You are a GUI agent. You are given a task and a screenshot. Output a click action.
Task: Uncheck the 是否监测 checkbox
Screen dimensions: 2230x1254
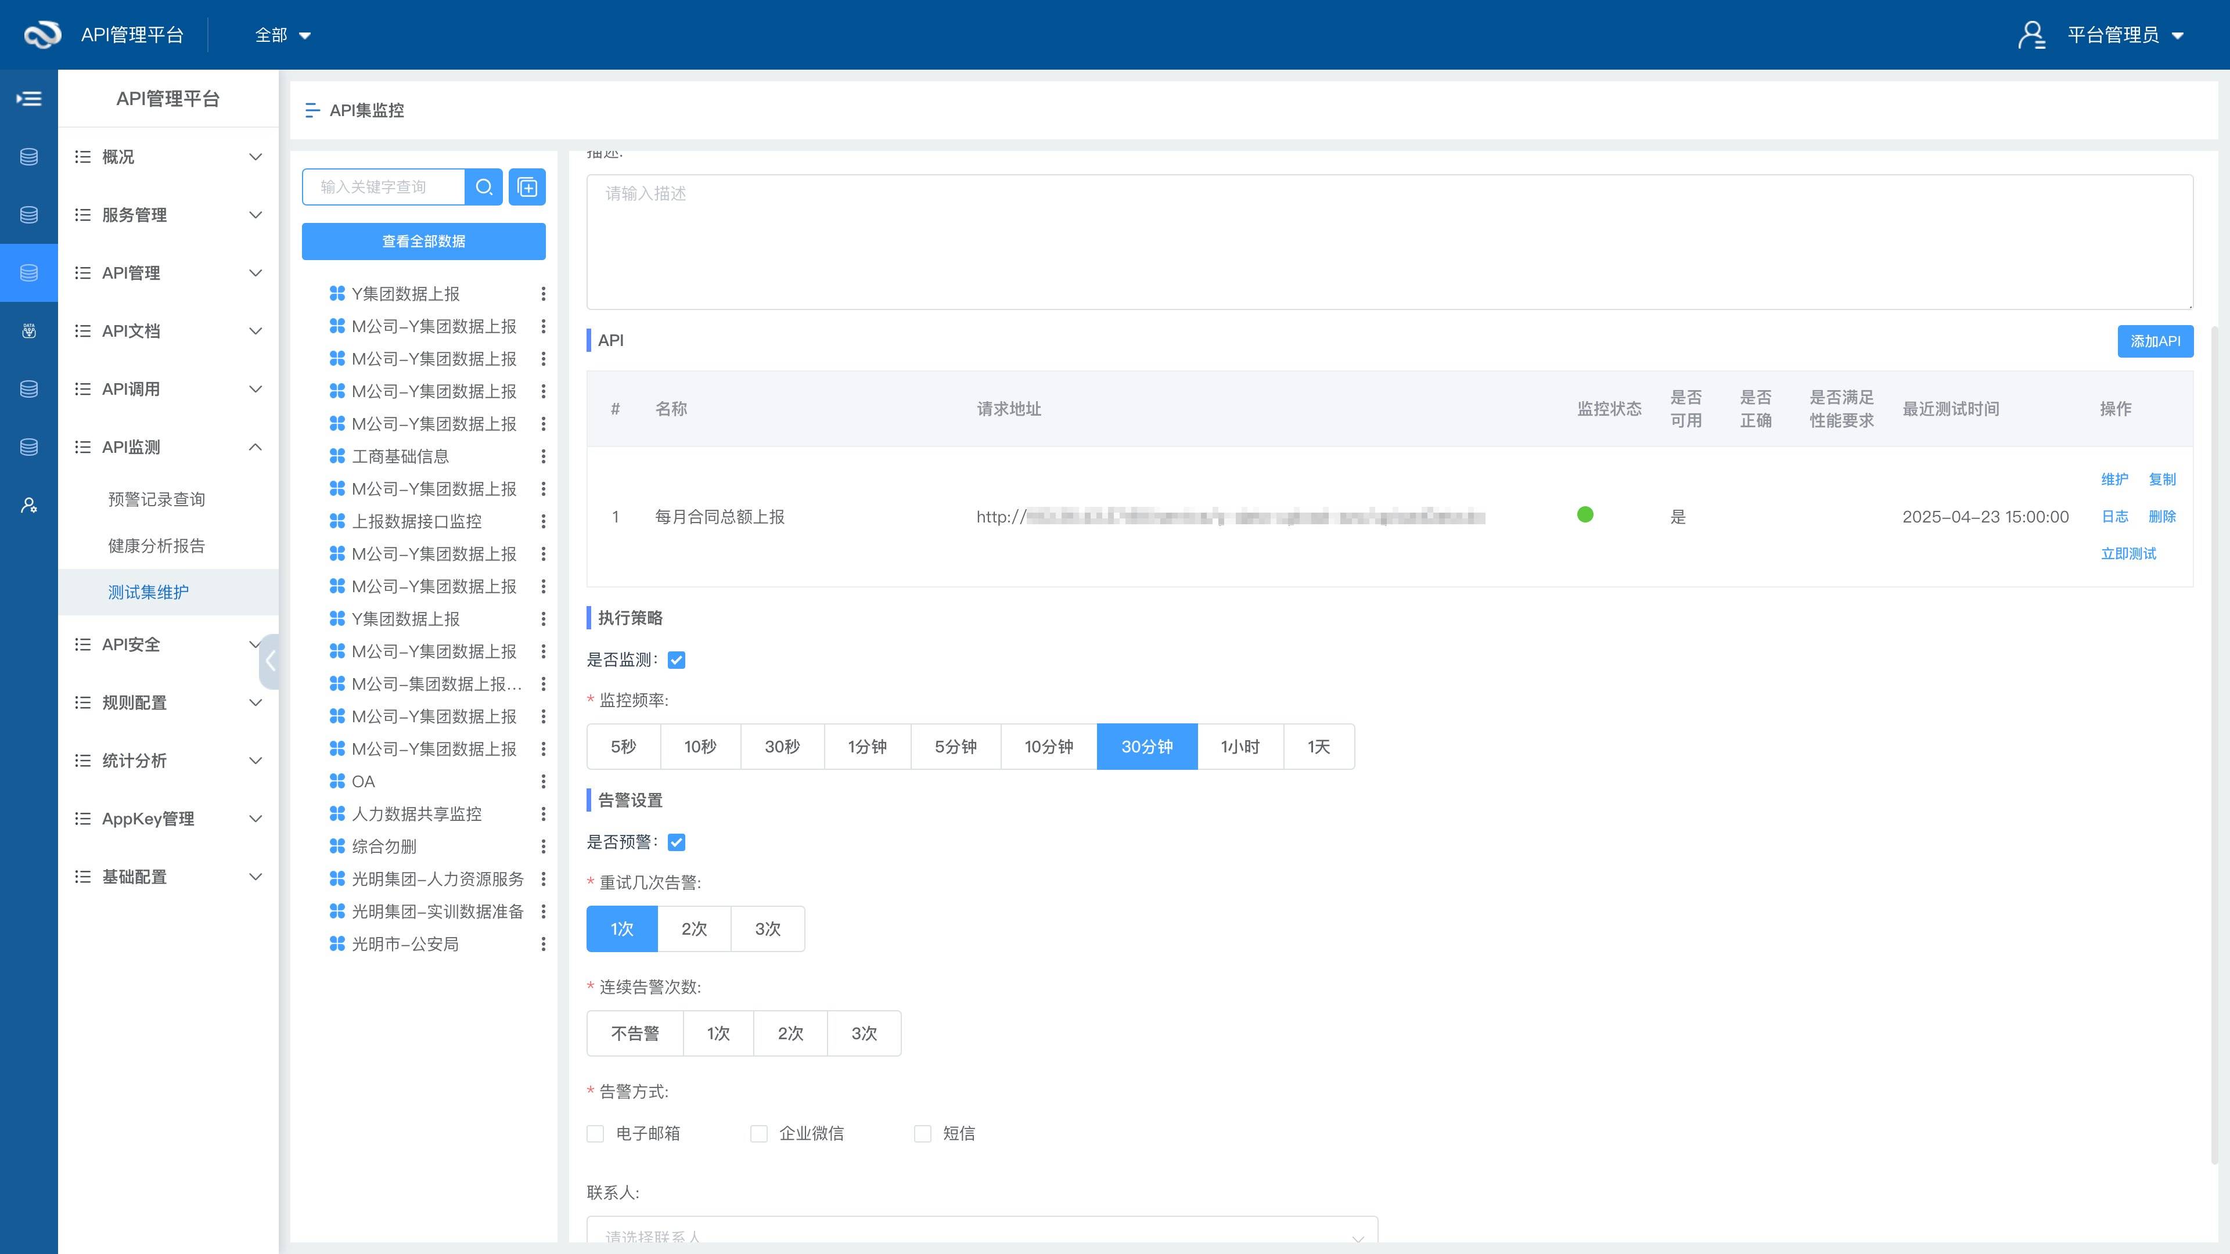click(676, 660)
